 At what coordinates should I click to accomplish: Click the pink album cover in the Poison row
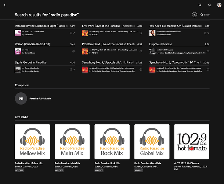tap(18, 52)
